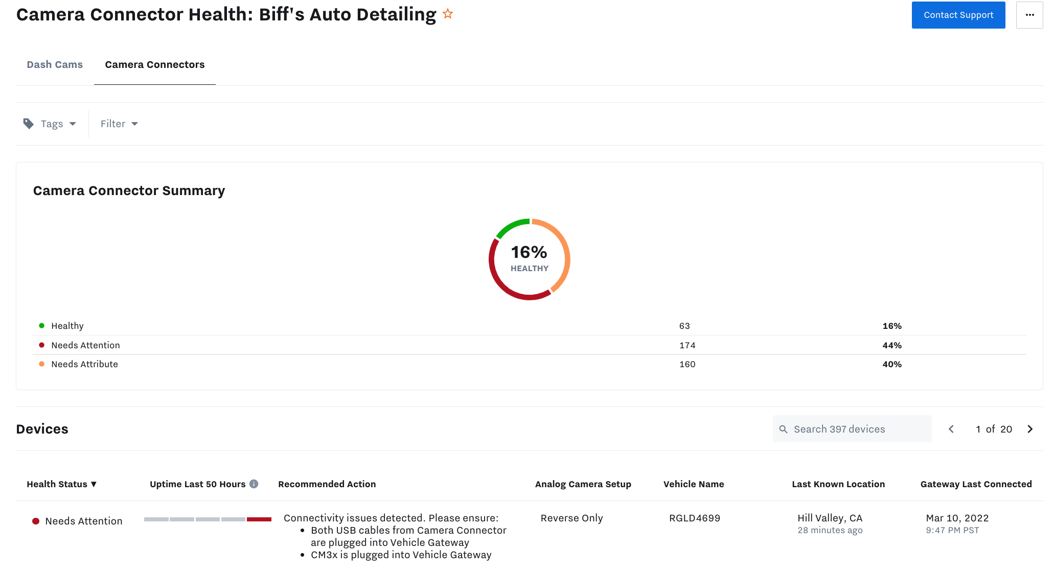The width and height of the screenshot is (1054, 574).
Task: Click the 16% Healthy donut chart
Action: point(529,259)
